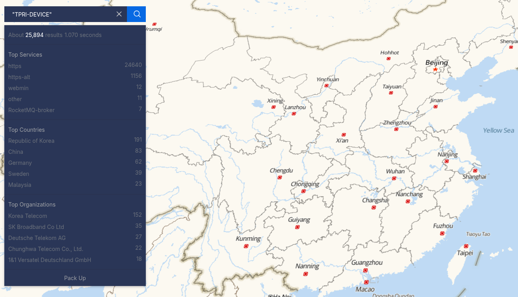Filter by Republic of Korea country
The width and height of the screenshot is (518, 297).
(31, 140)
